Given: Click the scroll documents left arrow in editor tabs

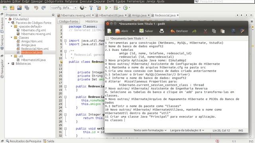Looking at the screenshot, I should click(237, 15).
